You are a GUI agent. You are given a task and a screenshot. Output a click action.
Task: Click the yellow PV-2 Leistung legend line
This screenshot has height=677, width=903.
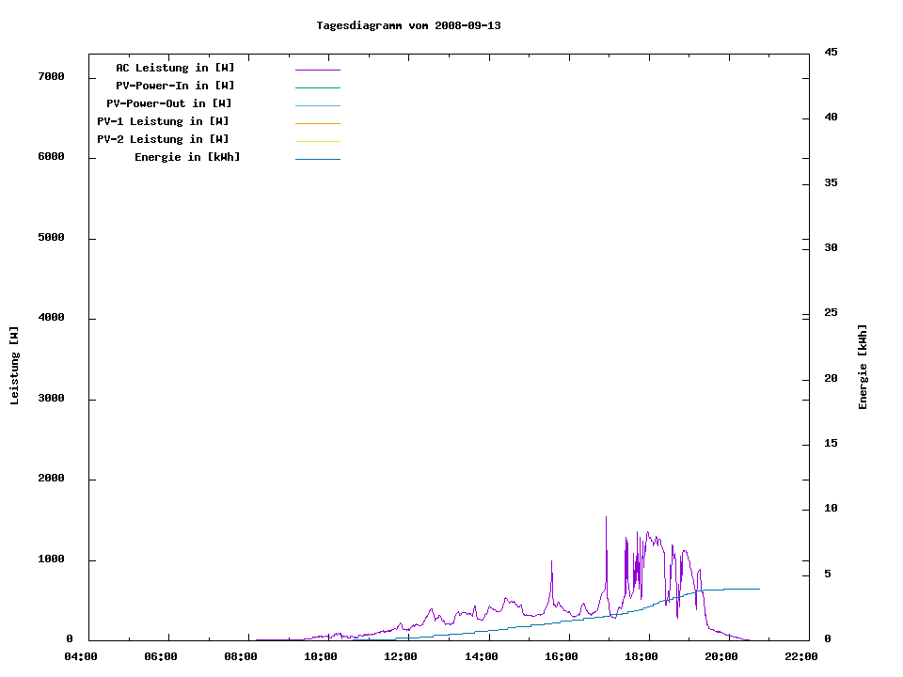(317, 141)
